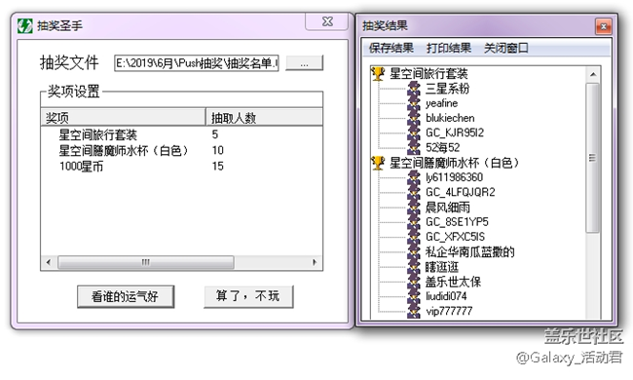Click avatar icon next to GC_8SE1YP5
The height and width of the screenshot is (380, 633).
[414, 222]
